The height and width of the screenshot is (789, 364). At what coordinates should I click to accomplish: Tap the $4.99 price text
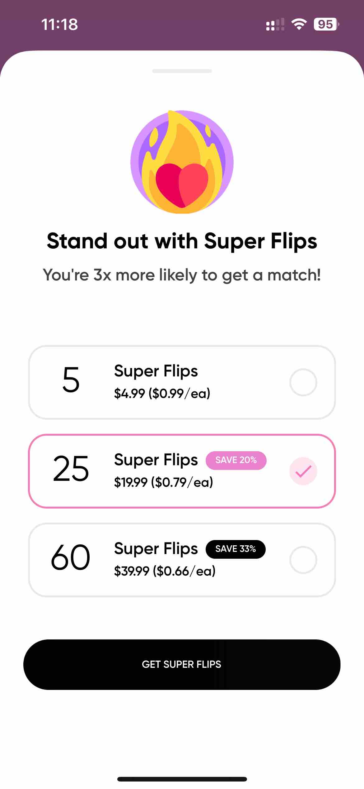click(x=129, y=394)
